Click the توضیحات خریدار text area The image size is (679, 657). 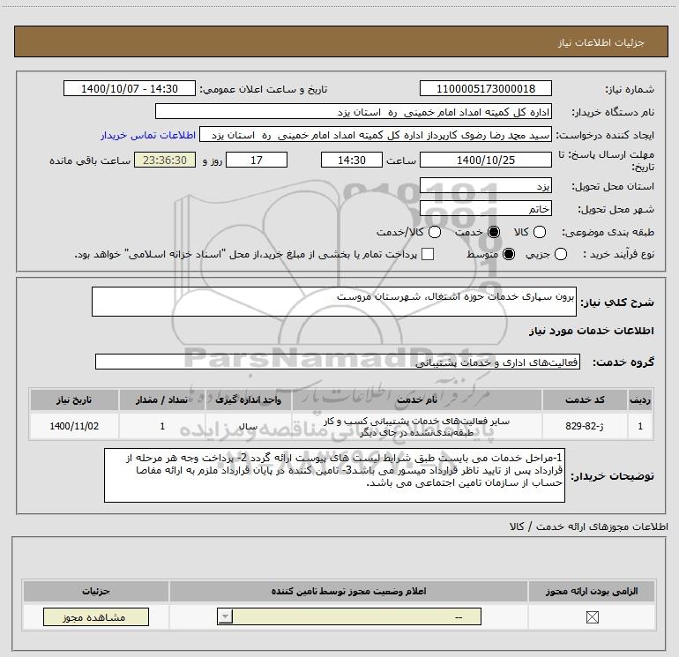click(334, 475)
